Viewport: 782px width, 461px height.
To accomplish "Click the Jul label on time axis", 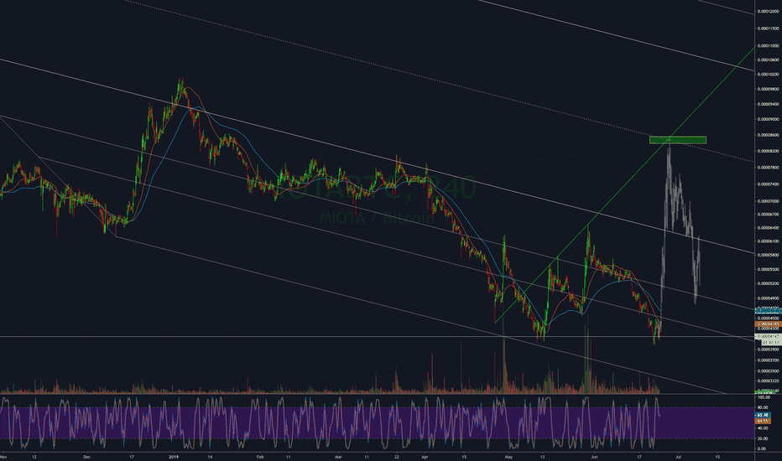I will click(678, 456).
